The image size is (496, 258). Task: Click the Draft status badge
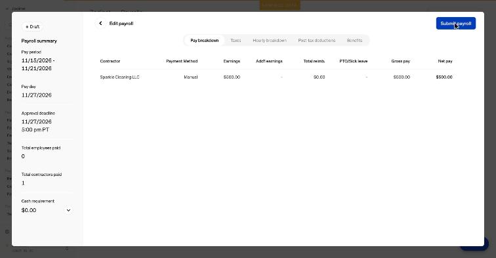tap(32, 27)
